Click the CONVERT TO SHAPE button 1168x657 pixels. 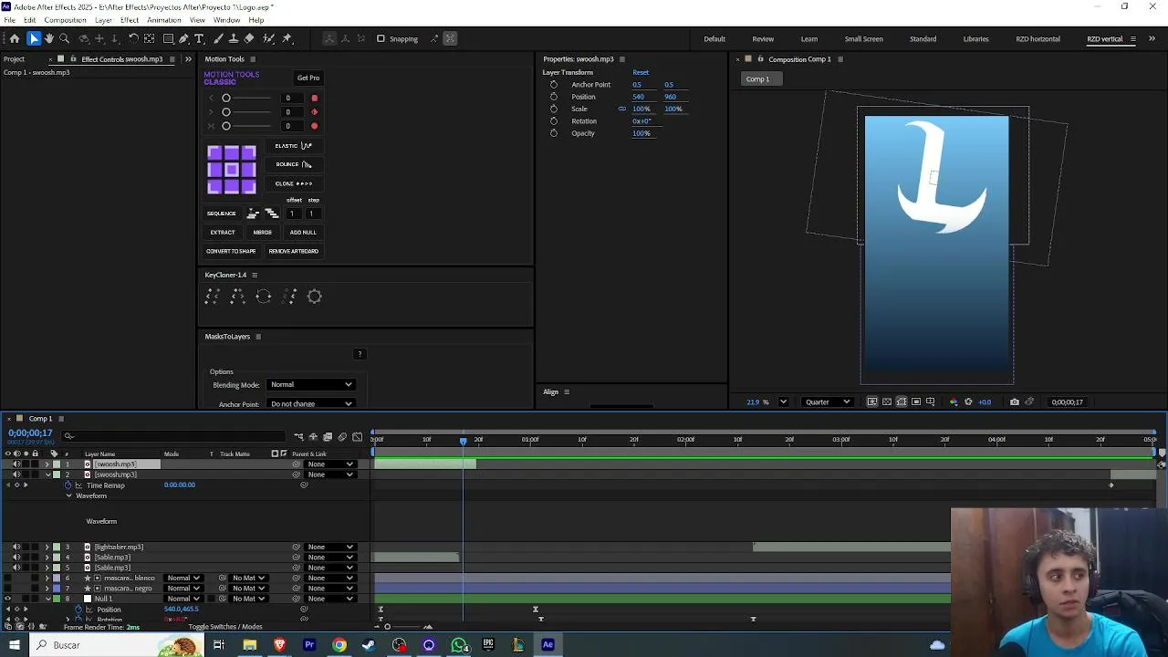(x=231, y=251)
